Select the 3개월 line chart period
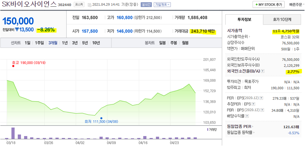 (53, 43)
